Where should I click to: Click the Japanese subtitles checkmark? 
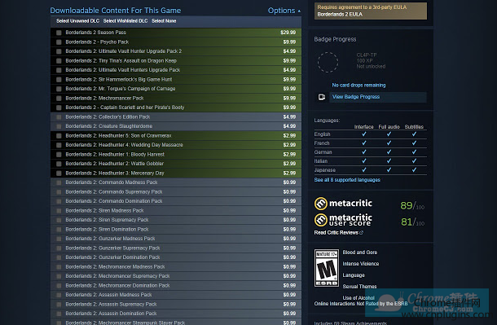(x=414, y=169)
